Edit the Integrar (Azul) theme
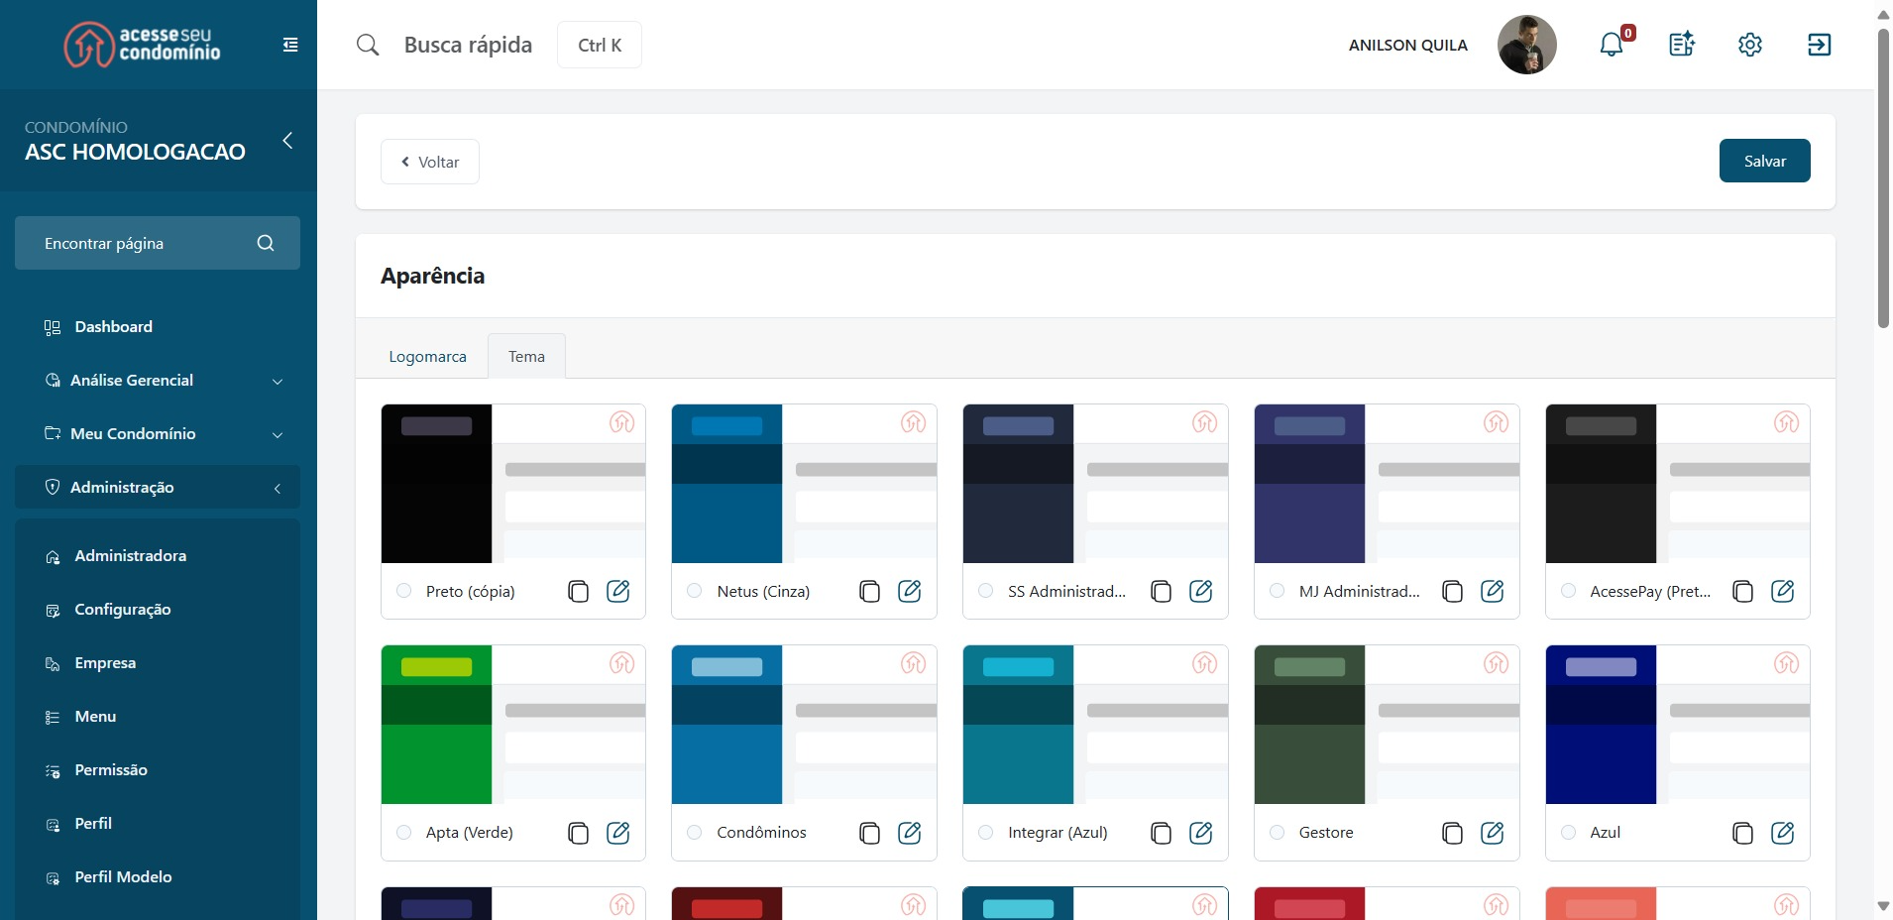Viewport: 1893px width, 920px height. [1200, 832]
